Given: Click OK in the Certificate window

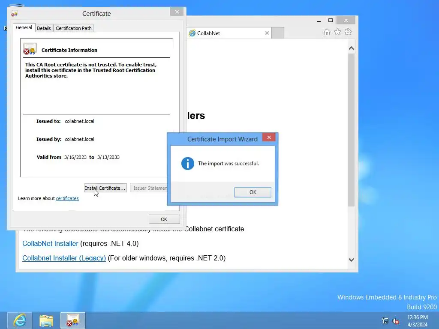Looking at the screenshot, I should pyautogui.click(x=164, y=219).
